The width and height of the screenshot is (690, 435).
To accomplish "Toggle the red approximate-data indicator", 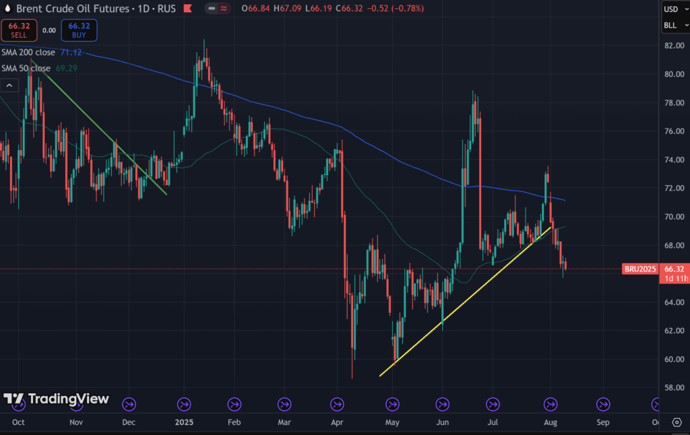I will 223,9.
